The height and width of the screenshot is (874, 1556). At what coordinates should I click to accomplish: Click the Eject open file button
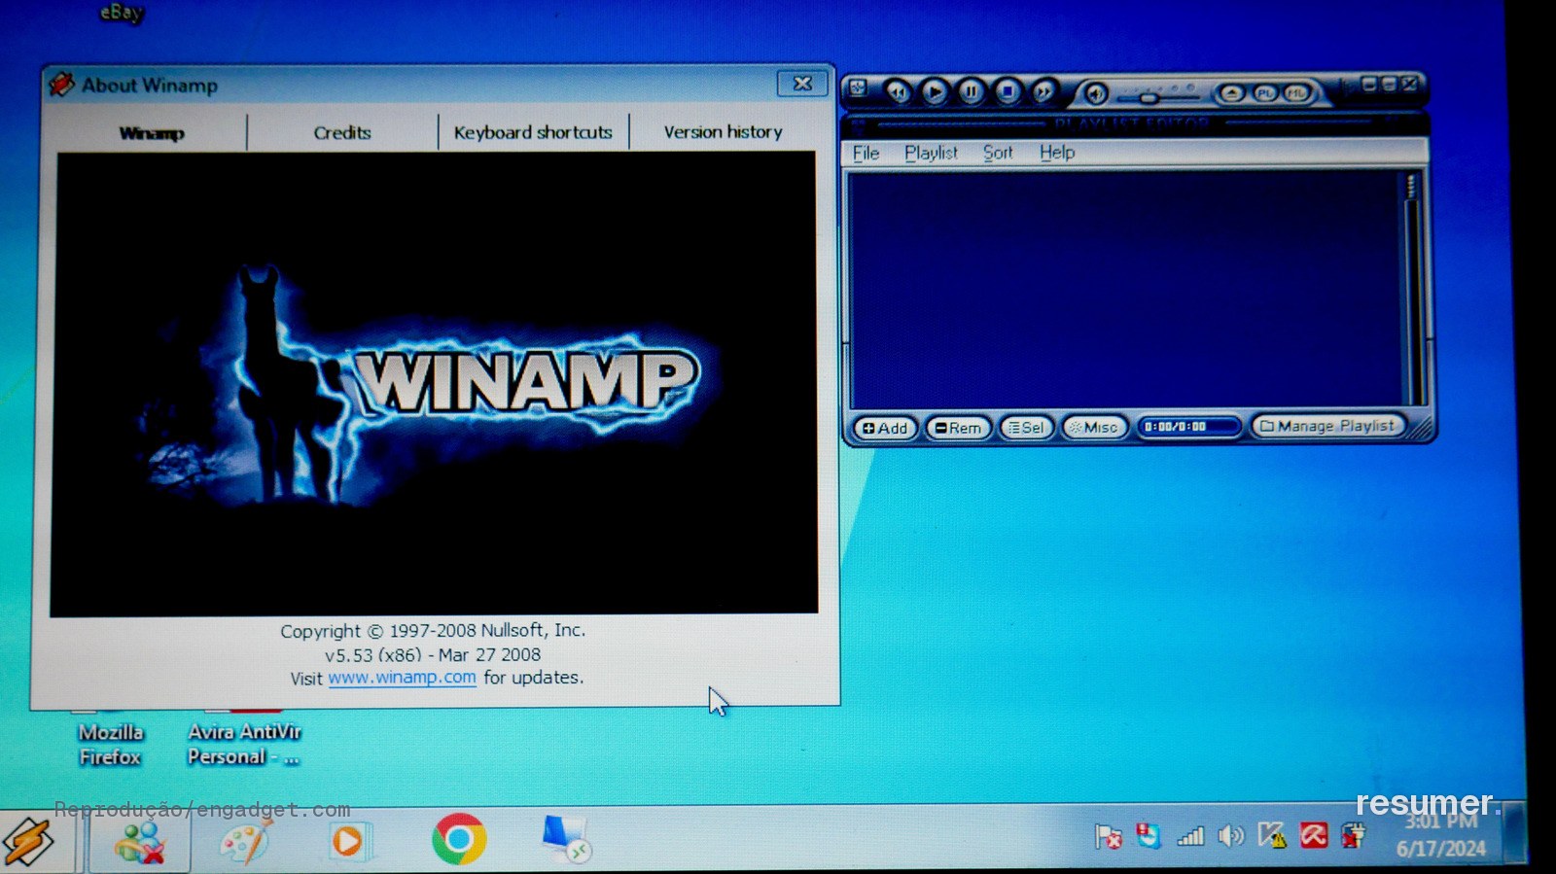coord(1231,93)
